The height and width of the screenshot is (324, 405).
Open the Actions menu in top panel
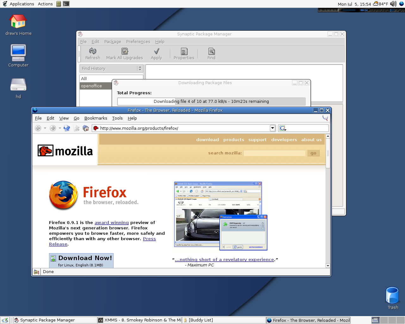45,4
